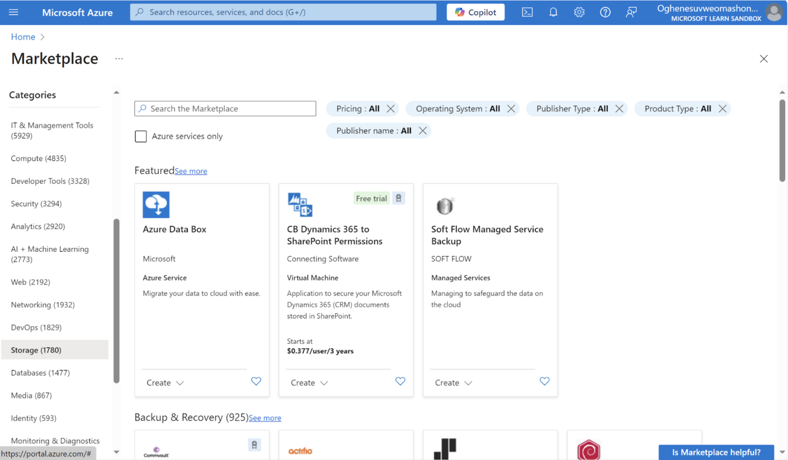Image resolution: width=788 pixels, height=460 pixels.
Task: Remove the Pricing filter
Action: coord(391,108)
